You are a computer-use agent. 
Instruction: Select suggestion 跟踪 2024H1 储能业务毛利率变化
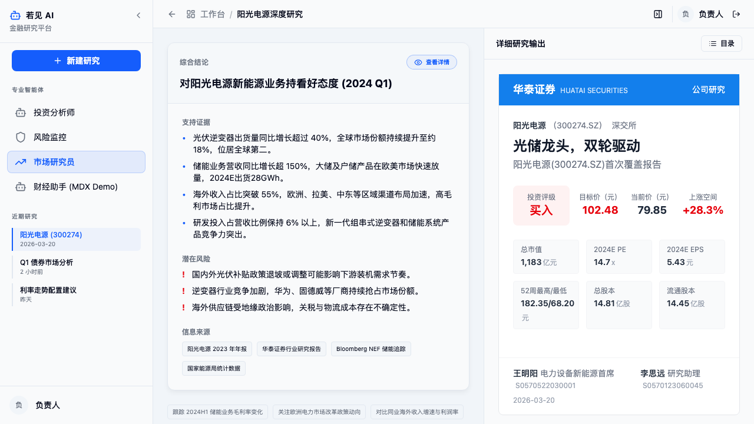tap(218, 412)
